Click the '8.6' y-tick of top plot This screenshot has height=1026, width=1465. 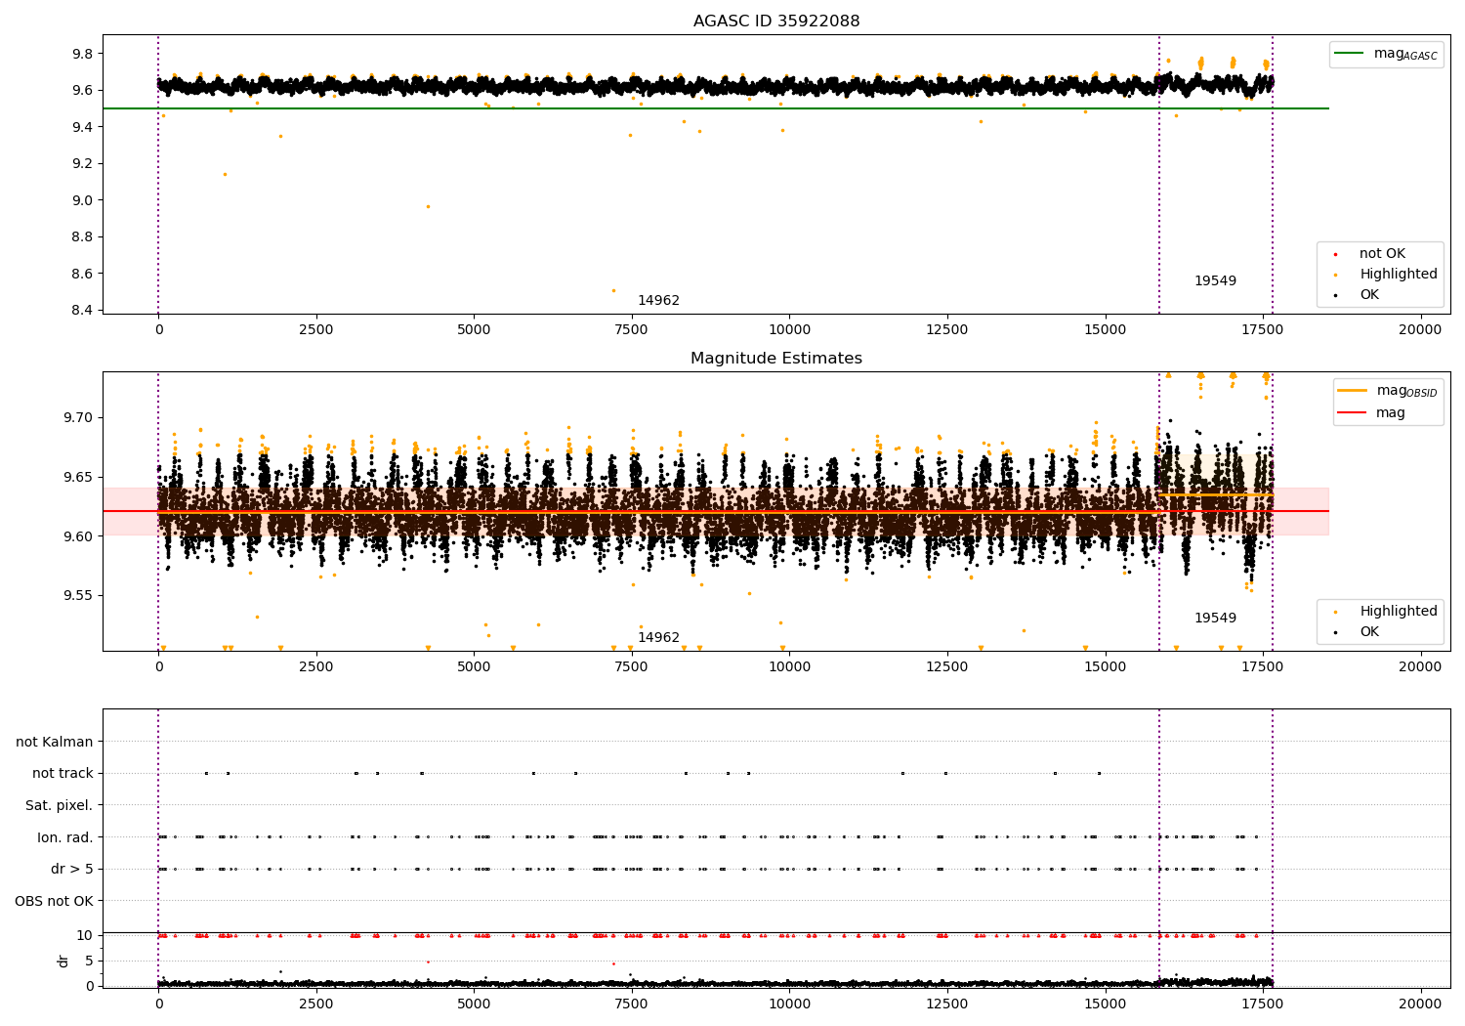pyautogui.click(x=82, y=275)
